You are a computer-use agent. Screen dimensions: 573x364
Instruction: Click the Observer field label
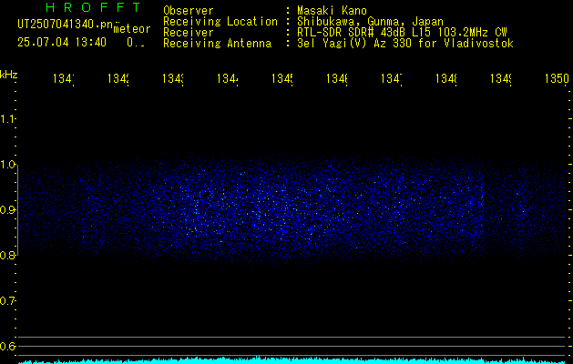click(189, 11)
